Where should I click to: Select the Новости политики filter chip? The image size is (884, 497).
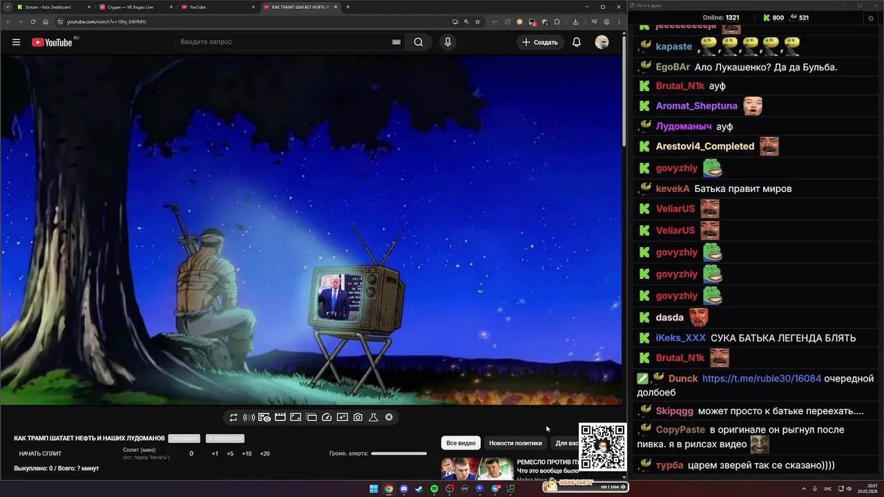coord(515,443)
